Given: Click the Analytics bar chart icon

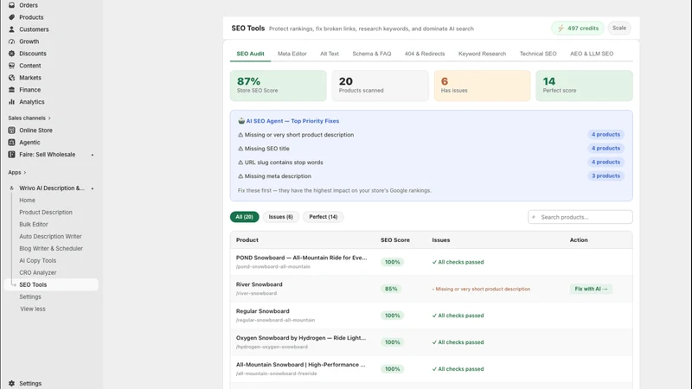Looking at the screenshot, I should click(11, 101).
